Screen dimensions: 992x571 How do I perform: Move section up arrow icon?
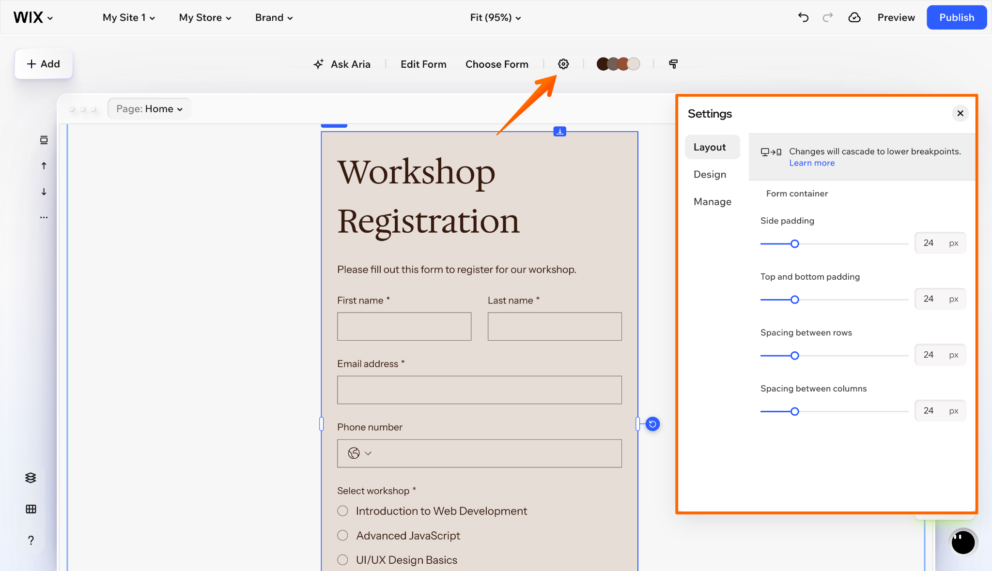[44, 166]
